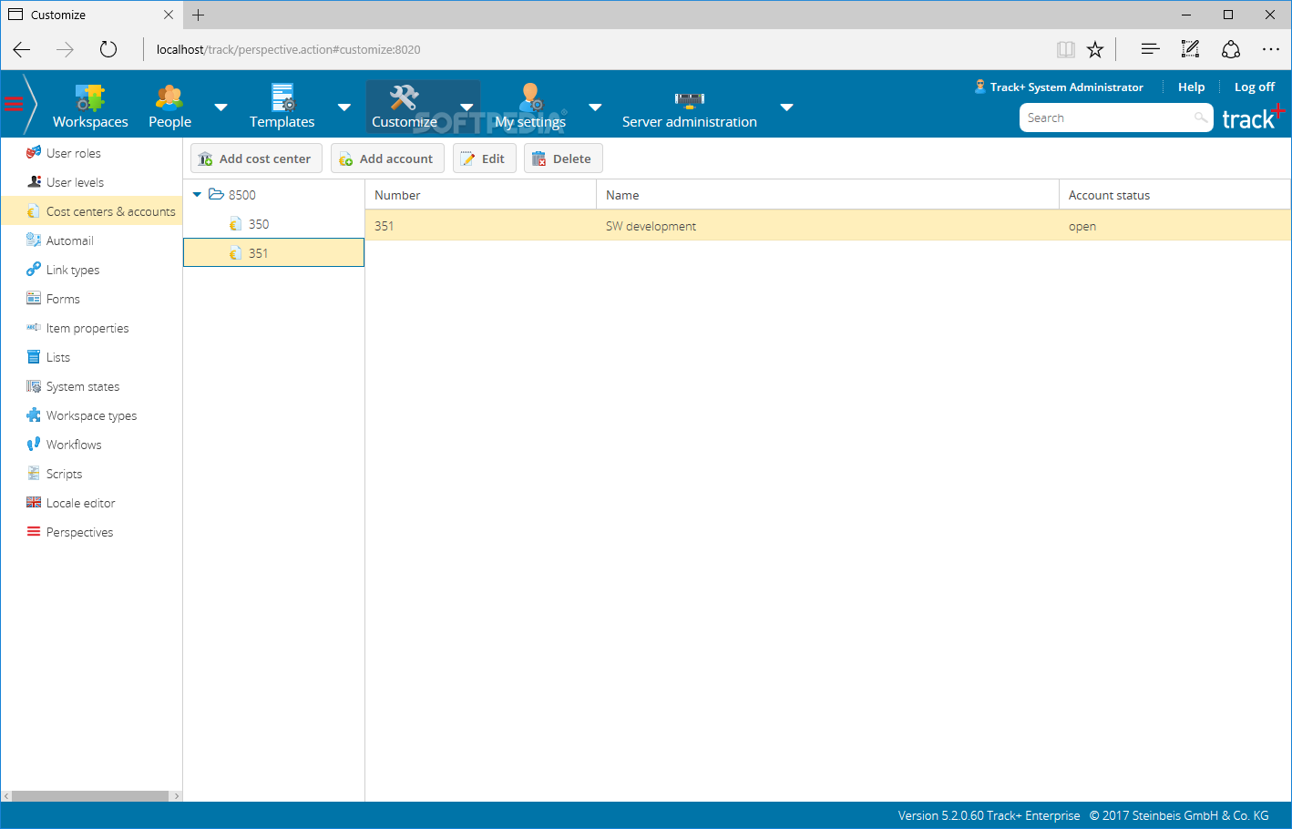Open Server administration icon
Image resolution: width=1292 pixels, height=829 pixels.
tap(690, 98)
